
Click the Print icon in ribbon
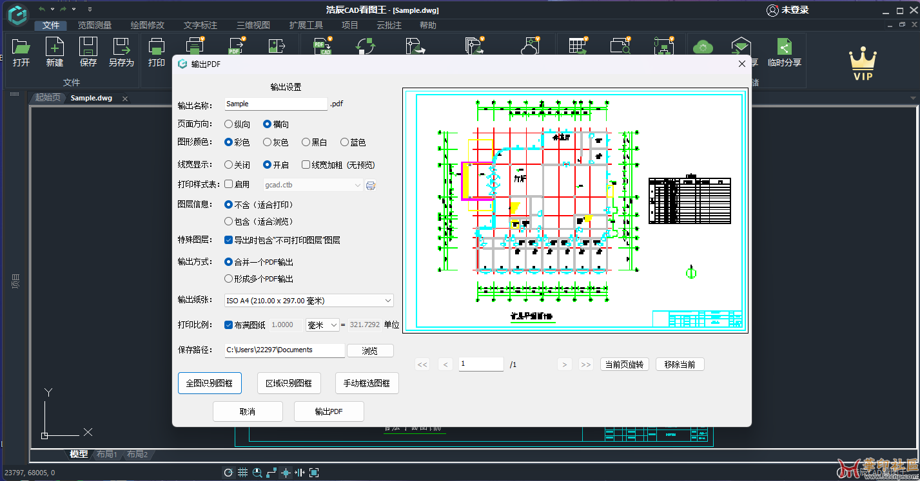point(157,46)
